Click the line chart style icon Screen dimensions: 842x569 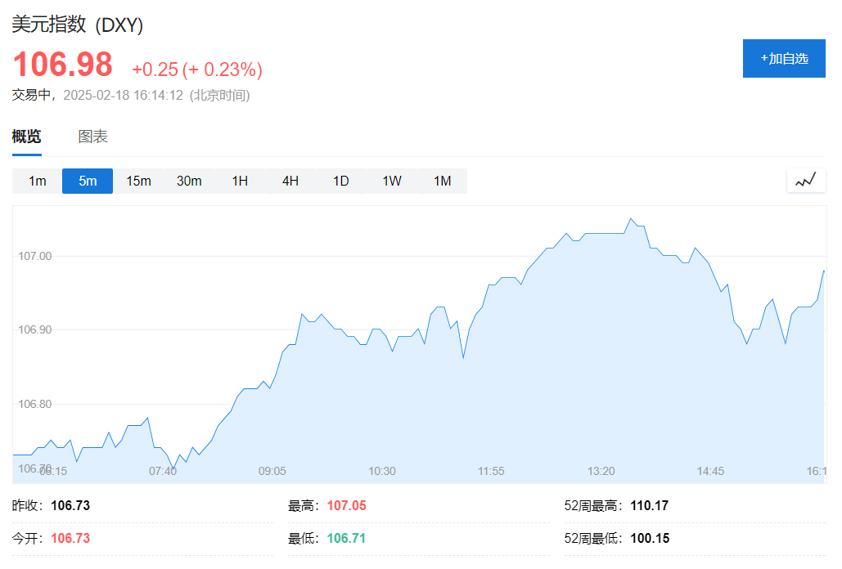point(805,180)
